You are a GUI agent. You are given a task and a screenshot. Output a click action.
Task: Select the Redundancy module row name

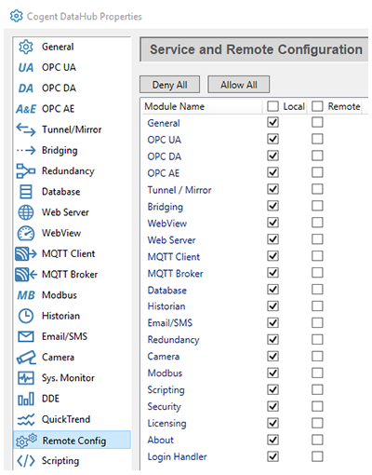click(x=173, y=340)
